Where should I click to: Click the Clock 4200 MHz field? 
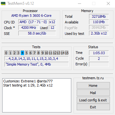(x=29, y=28)
